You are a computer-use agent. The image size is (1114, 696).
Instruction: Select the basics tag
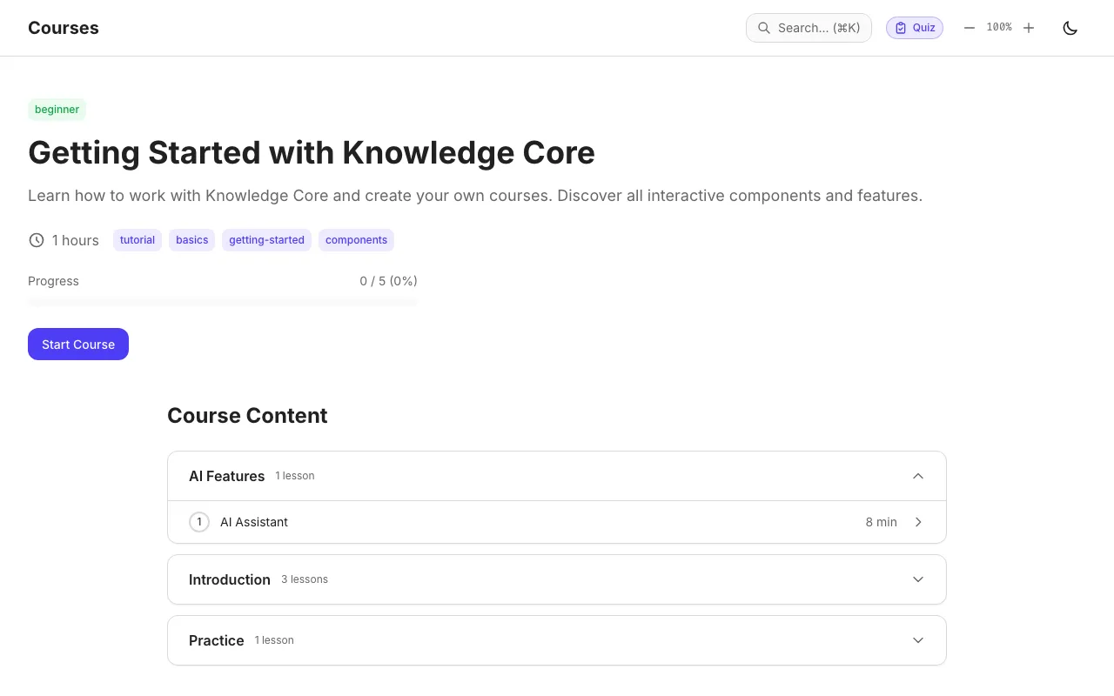[192, 240]
